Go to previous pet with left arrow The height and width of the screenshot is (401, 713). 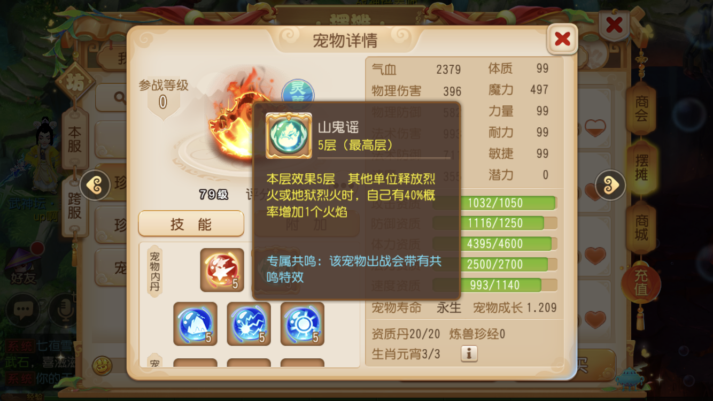pyautogui.click(x=95, y=185)
